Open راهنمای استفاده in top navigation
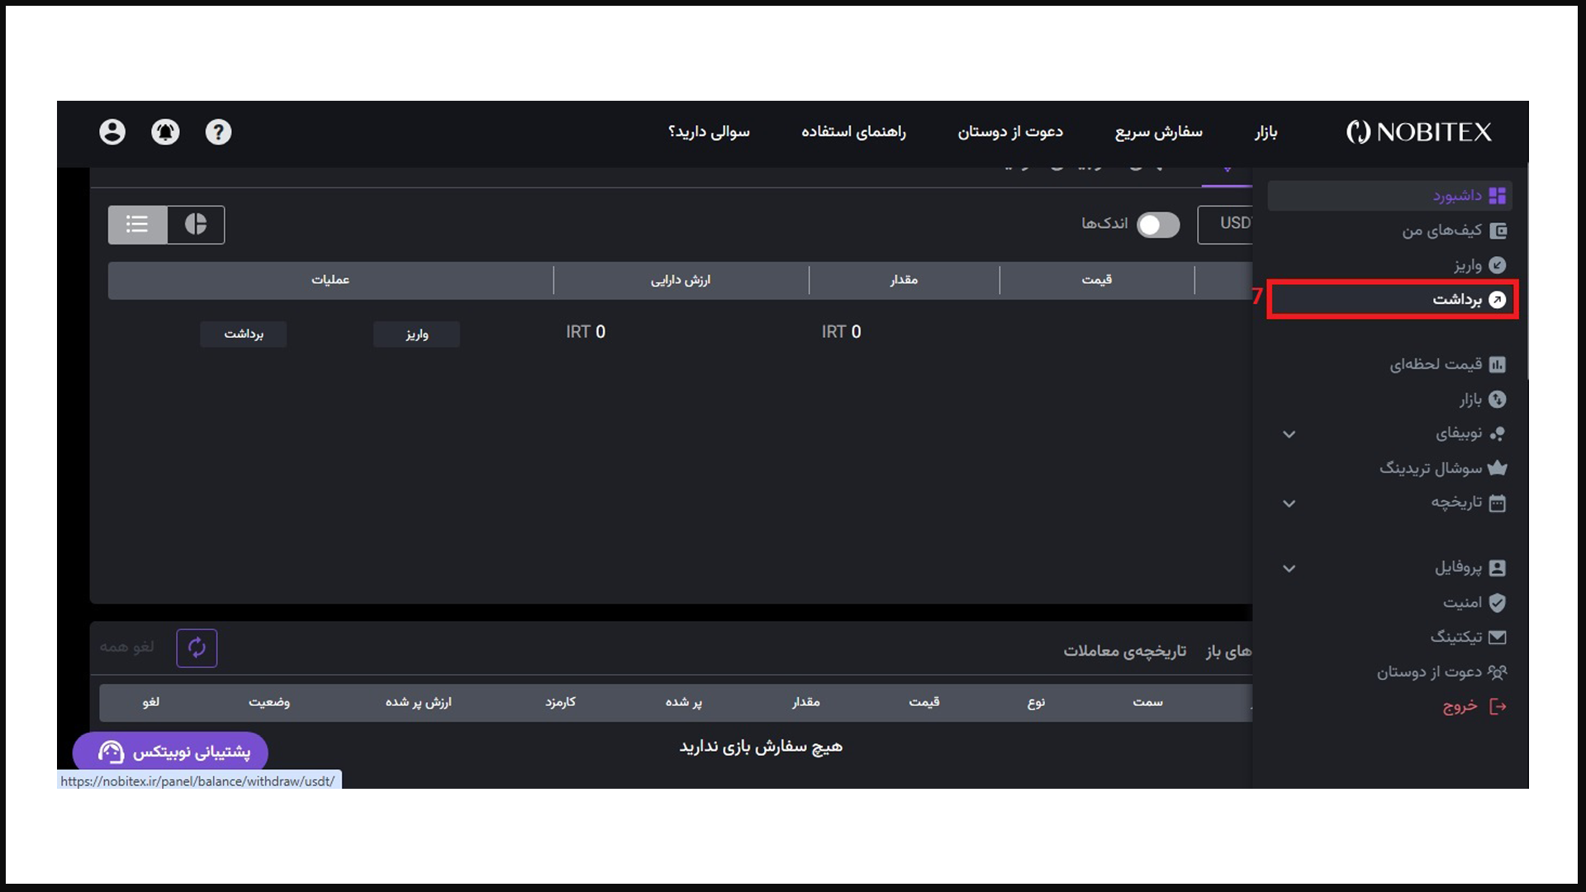 pyautogui.click(x=853, y=132)
